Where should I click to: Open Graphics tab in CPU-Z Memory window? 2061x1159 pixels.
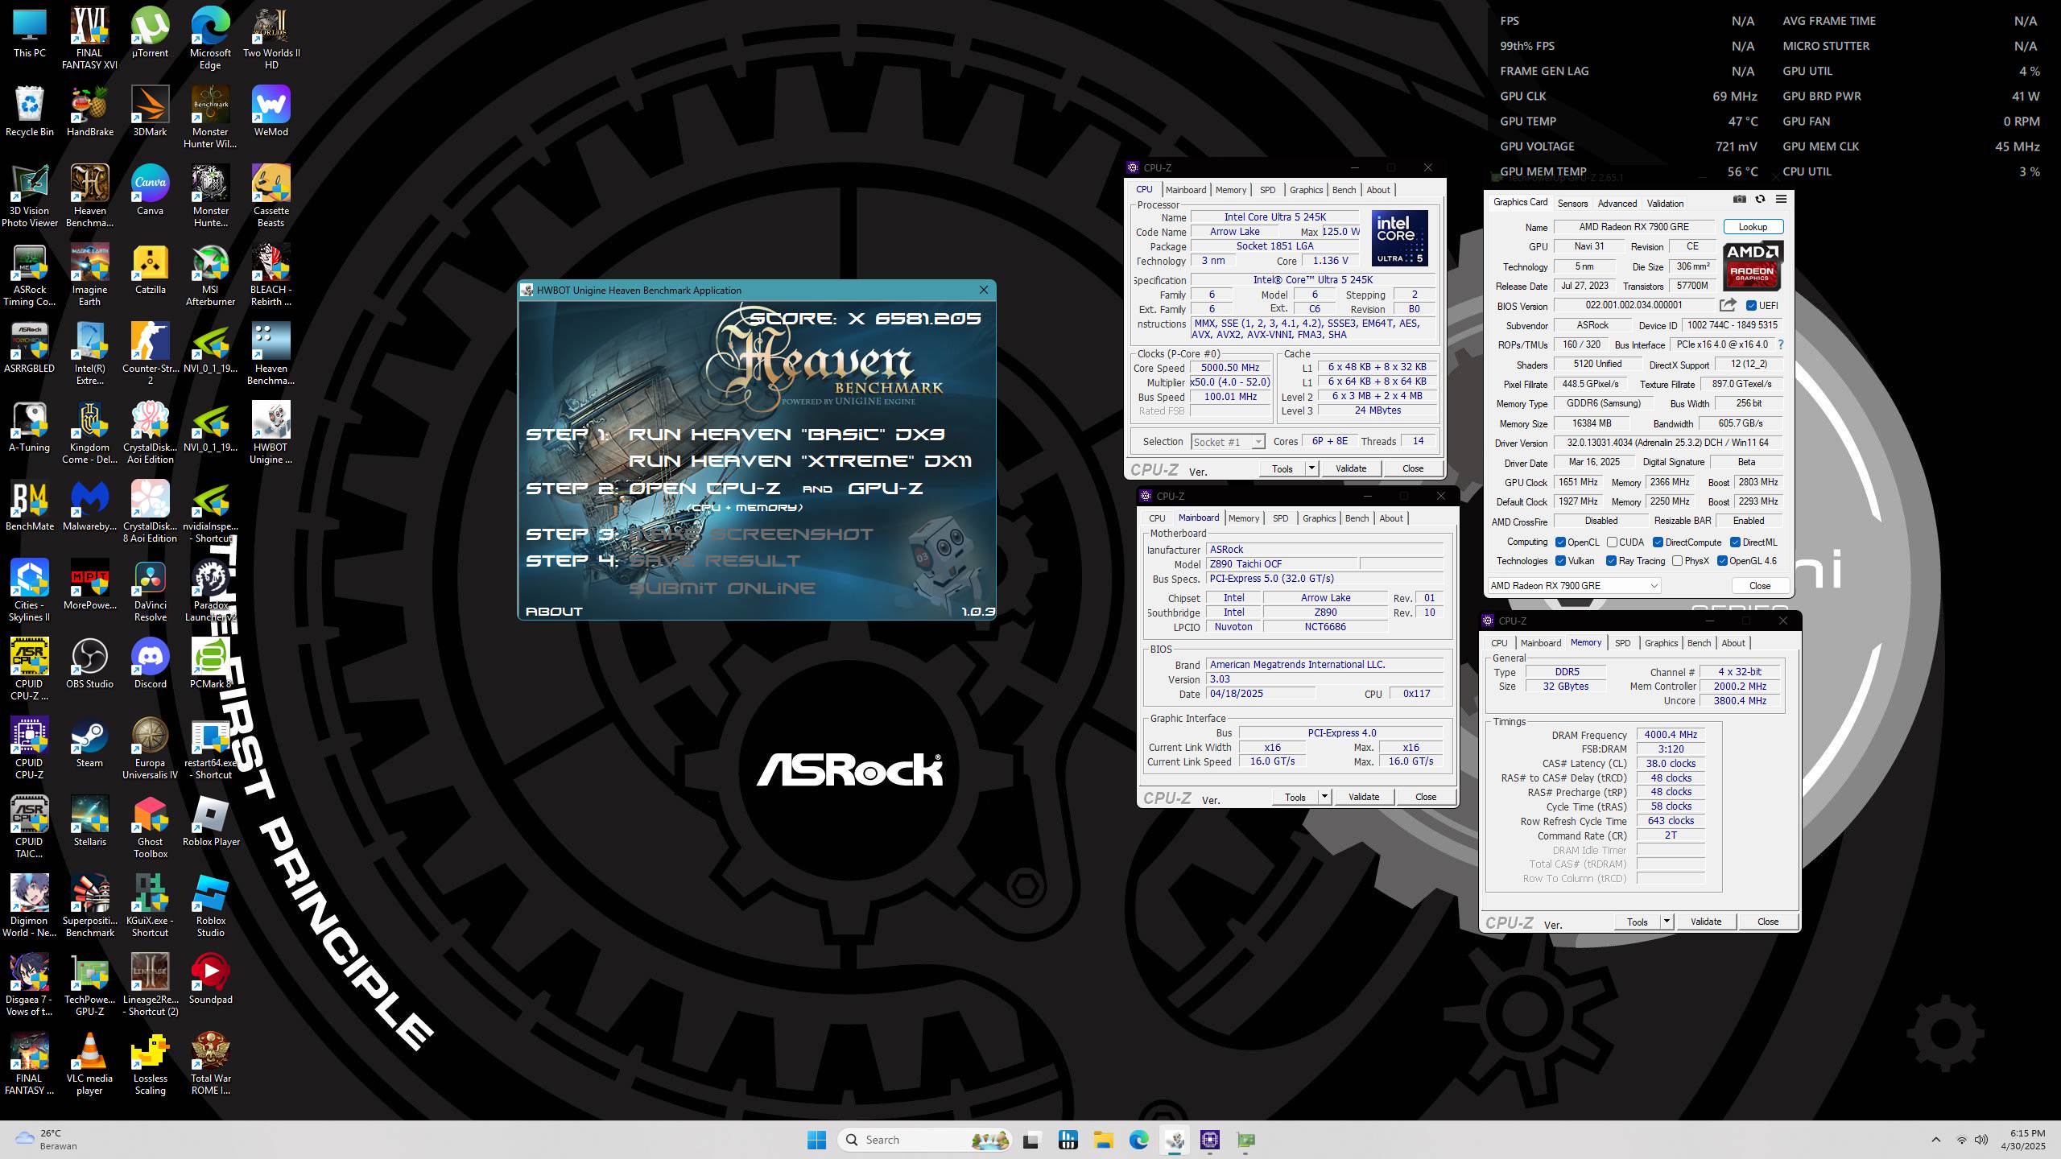click(1661, 643)
